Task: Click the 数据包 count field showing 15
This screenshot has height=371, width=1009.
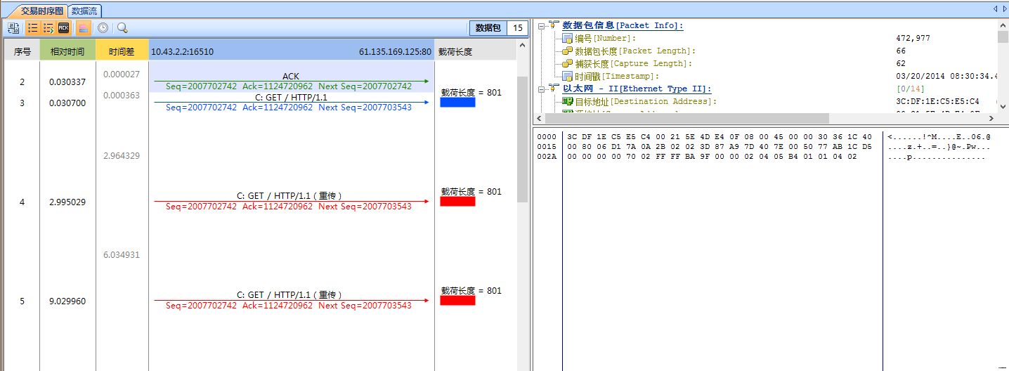Action: (518, 28)
